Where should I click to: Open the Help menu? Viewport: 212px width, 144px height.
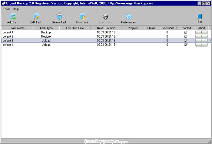(16, 9)
